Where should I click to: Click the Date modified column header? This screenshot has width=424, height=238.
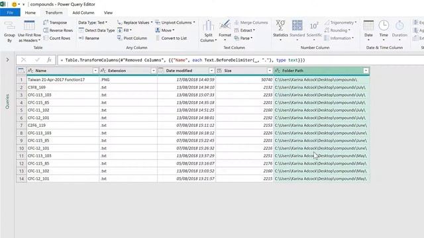(x=186, y=71)
